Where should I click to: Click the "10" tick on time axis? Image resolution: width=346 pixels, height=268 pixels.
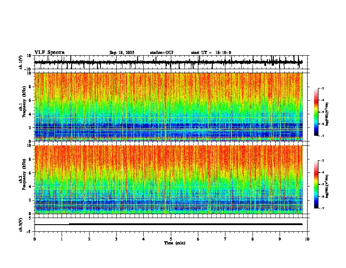[307, 239]
